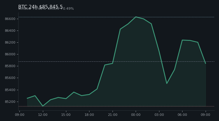Select the 85400 price label

(x=10, y=90)
